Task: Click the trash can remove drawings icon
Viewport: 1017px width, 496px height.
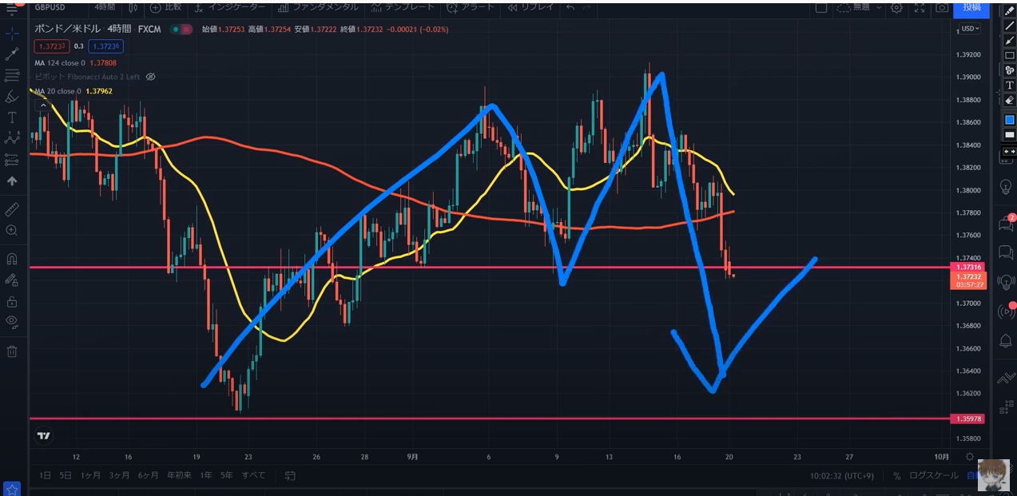Action: [12, 351]
